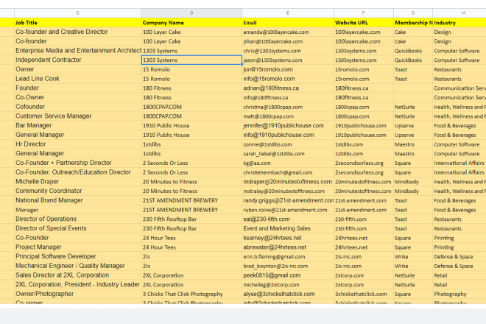
Task: Click the Michelle Draper cell
Action: [x=77, y=181]
